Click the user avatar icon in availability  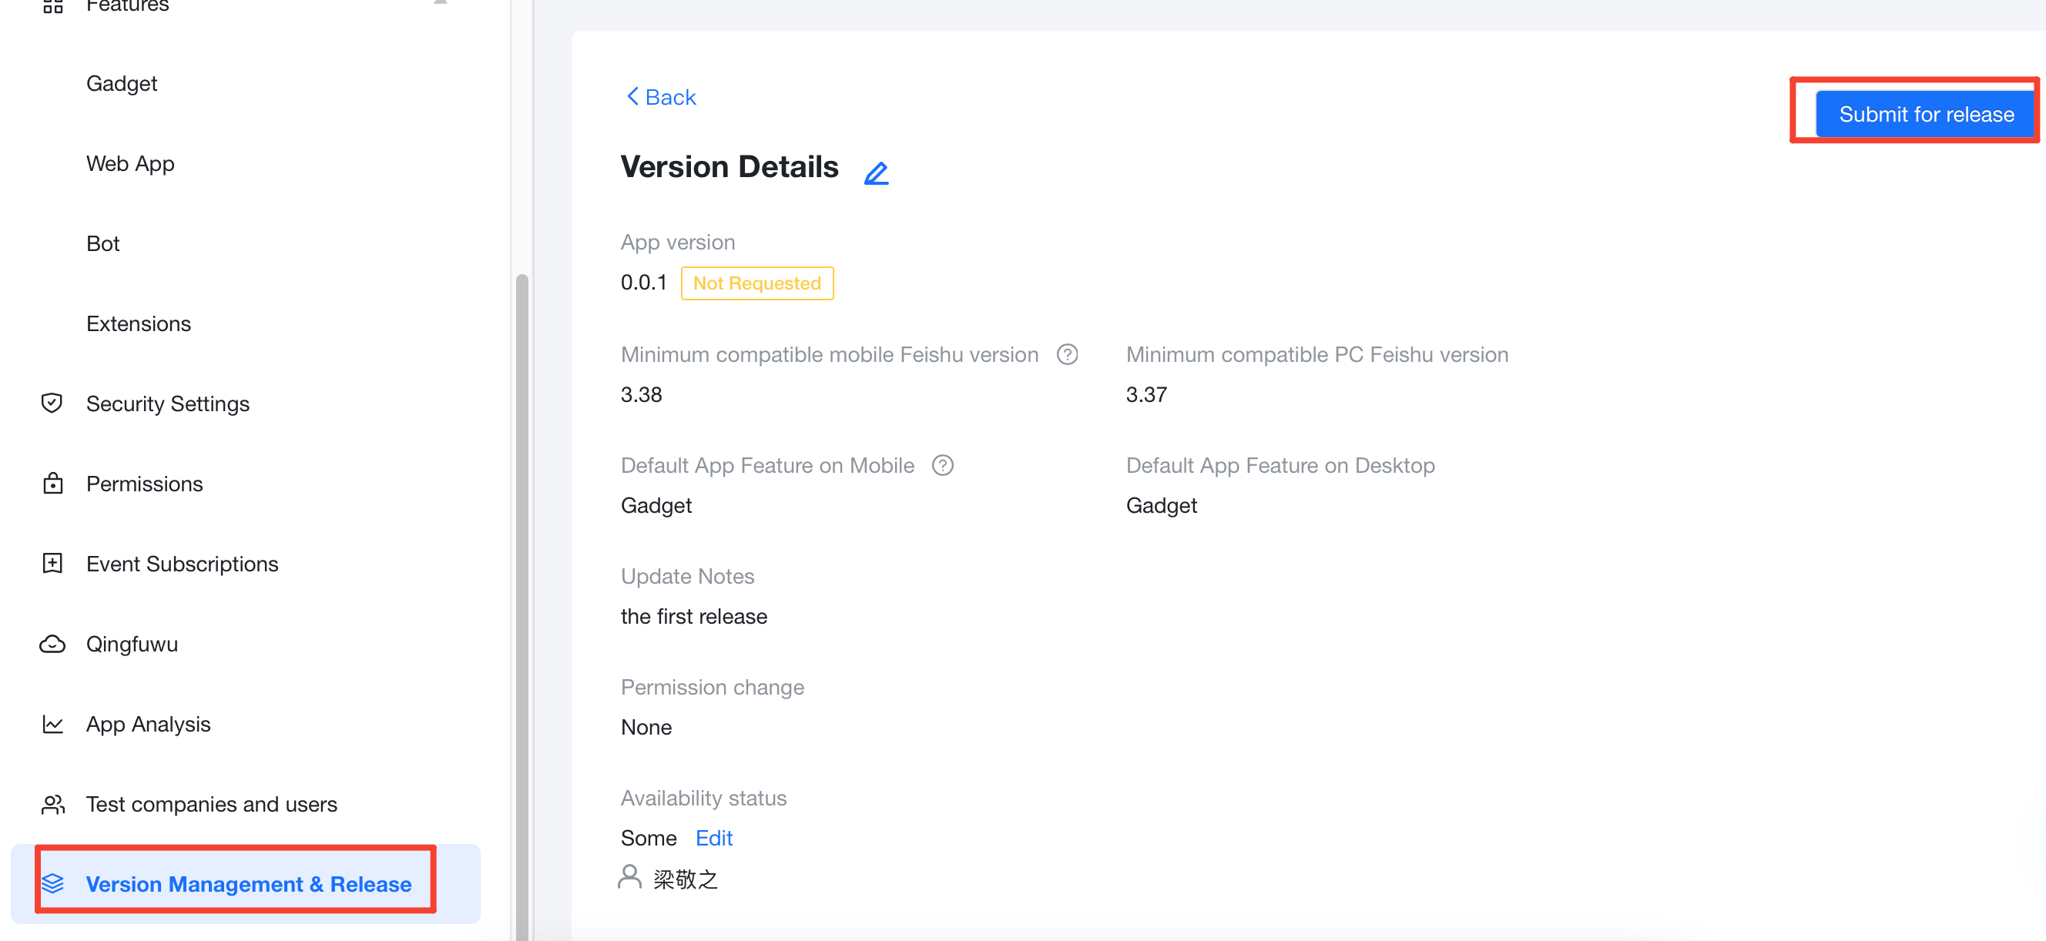(x=630, y=878)
